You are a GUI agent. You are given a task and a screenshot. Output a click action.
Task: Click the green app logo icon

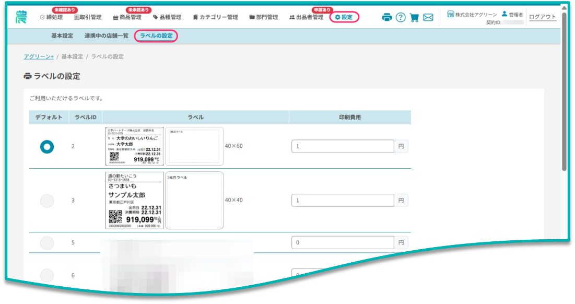[x=21, y=17]
